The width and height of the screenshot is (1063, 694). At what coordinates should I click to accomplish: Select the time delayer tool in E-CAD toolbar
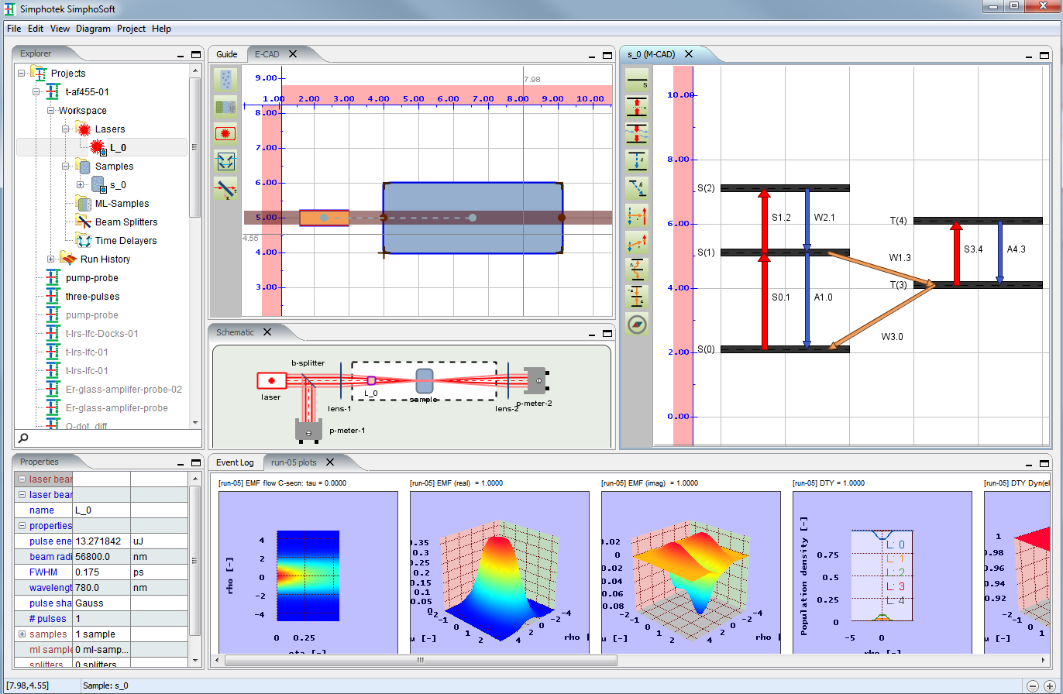pos(225,161)
